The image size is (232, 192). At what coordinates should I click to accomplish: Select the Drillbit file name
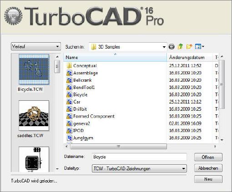click(x=80, y=109)
